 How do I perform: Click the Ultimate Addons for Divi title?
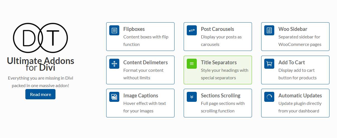[x=40, y=64]
